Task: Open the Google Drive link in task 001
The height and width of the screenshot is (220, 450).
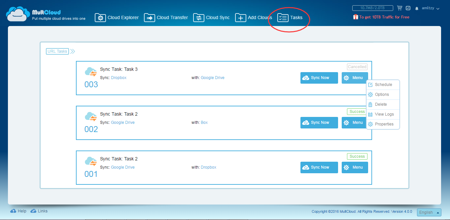Action: pos(123,167)
